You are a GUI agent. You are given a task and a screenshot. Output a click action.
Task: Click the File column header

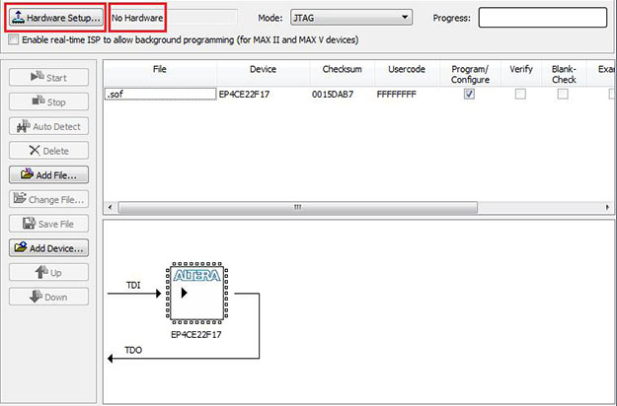tap(160, 70)
